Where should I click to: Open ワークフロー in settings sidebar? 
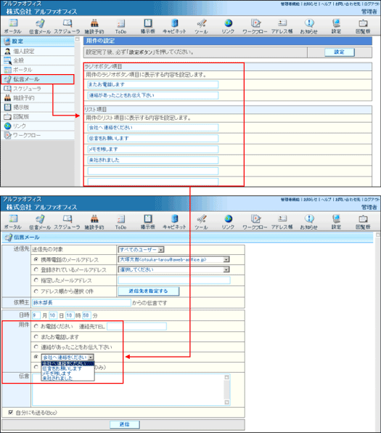click(x=38, y=135)
